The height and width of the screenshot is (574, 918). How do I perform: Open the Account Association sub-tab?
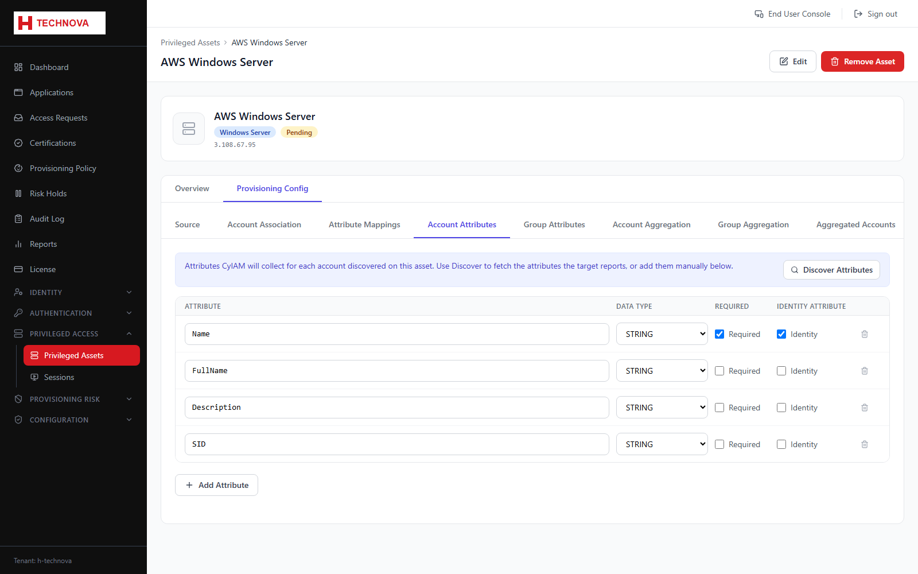coord(264,224)
